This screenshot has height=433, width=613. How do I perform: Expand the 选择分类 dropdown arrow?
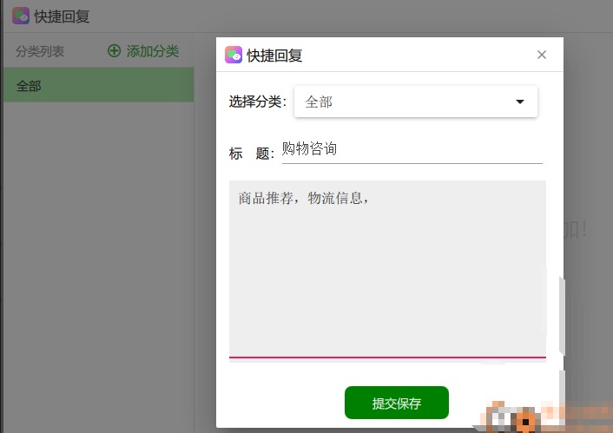click(x=520, y=102)
